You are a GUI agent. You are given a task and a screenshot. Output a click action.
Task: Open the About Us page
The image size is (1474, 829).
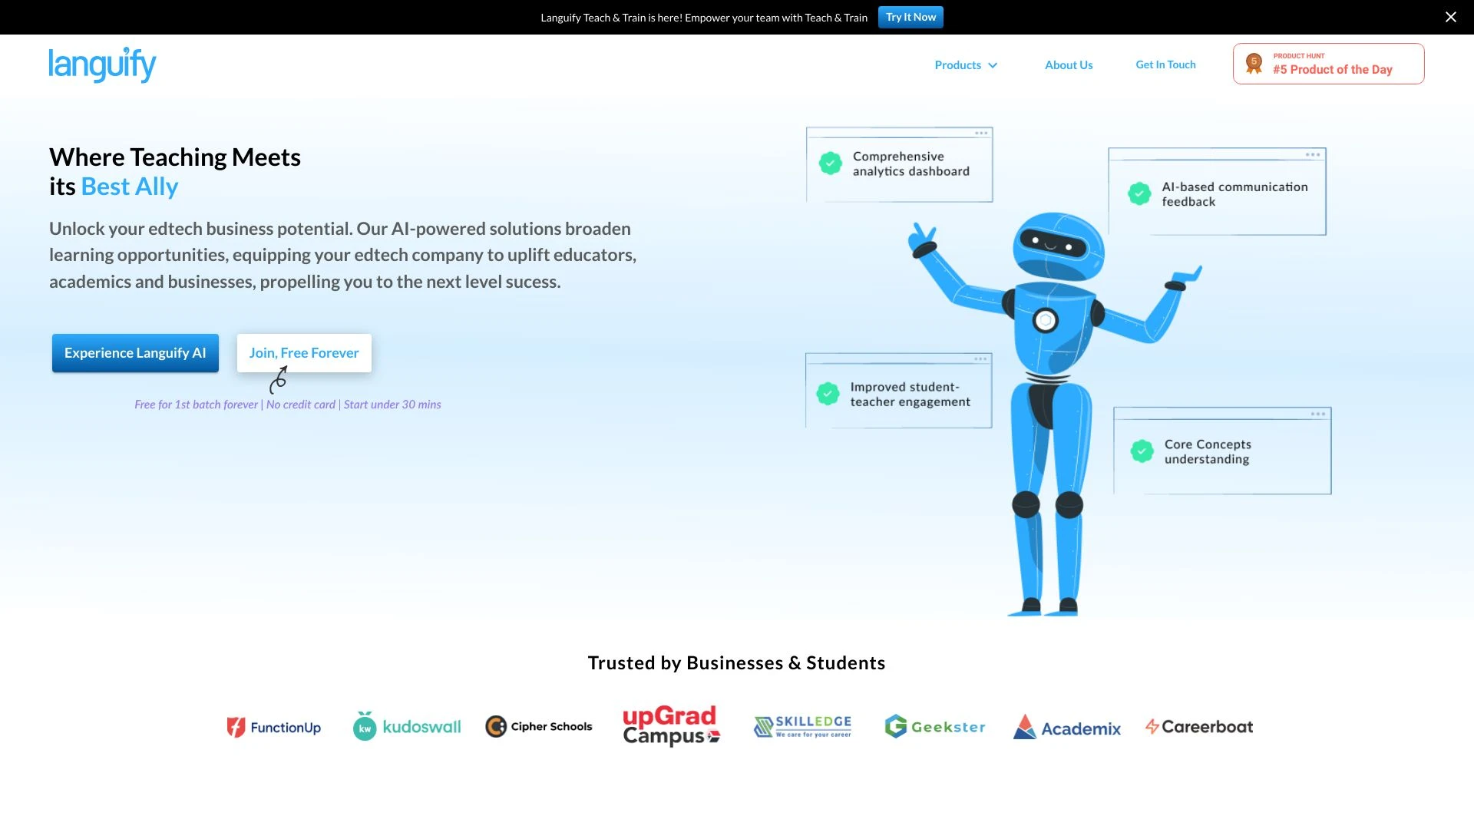[x=1068, y=64]
